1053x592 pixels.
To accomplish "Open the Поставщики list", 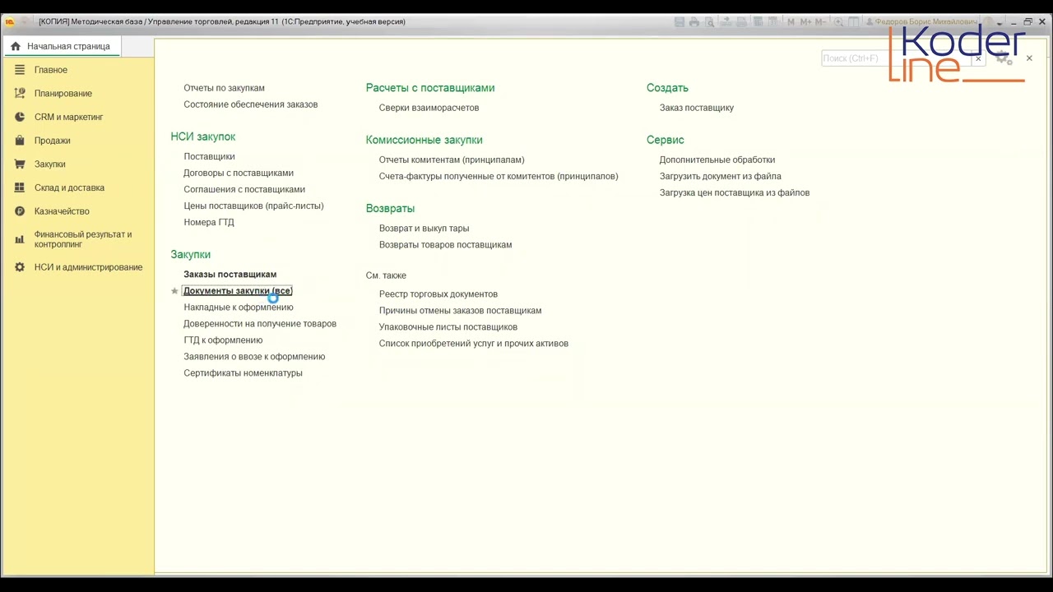I will tap(209, 156).
